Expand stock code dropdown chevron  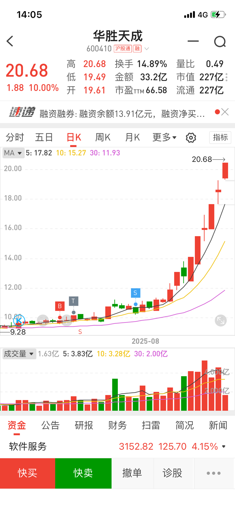147,49
